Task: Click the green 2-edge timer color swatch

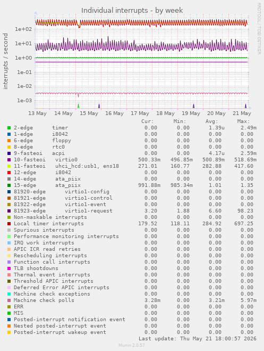Action: coord(9,128)
